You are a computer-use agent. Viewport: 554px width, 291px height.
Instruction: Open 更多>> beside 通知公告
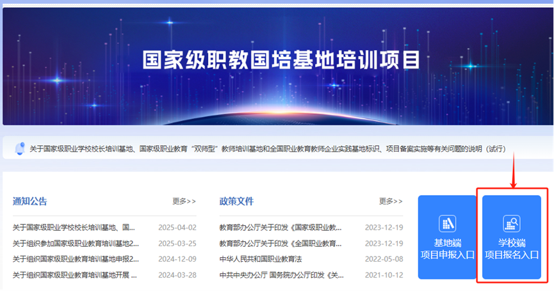point(184,201)
